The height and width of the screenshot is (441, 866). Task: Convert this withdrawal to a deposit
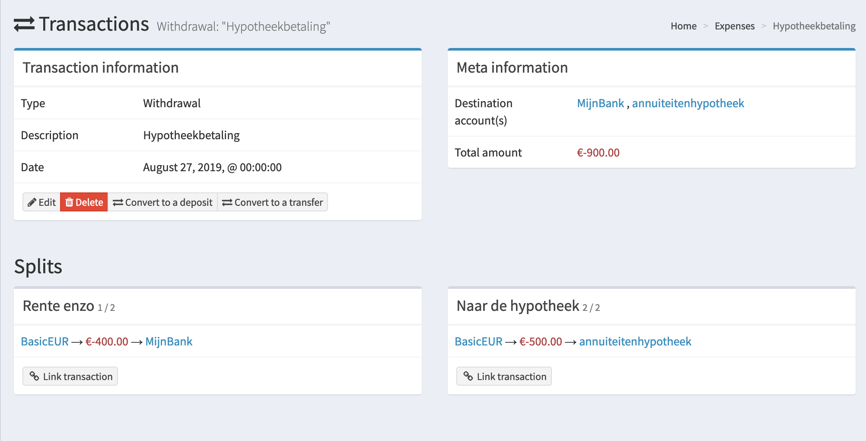(x=162, y=202)
